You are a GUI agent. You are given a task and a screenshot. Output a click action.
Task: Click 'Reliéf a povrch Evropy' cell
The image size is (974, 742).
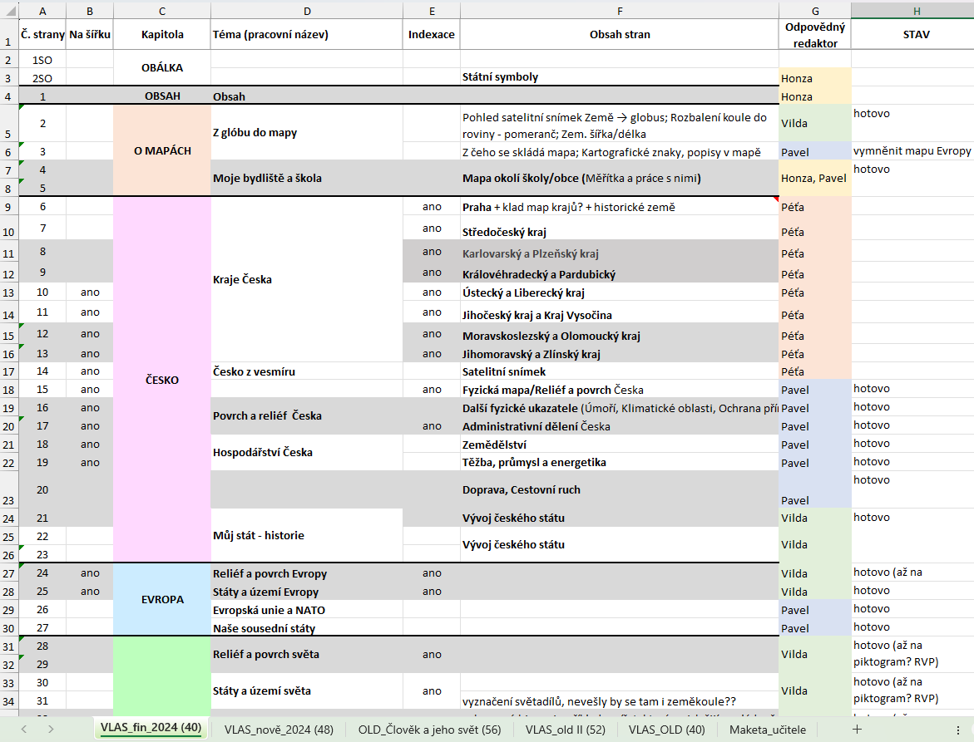click(x=307, y=573)
